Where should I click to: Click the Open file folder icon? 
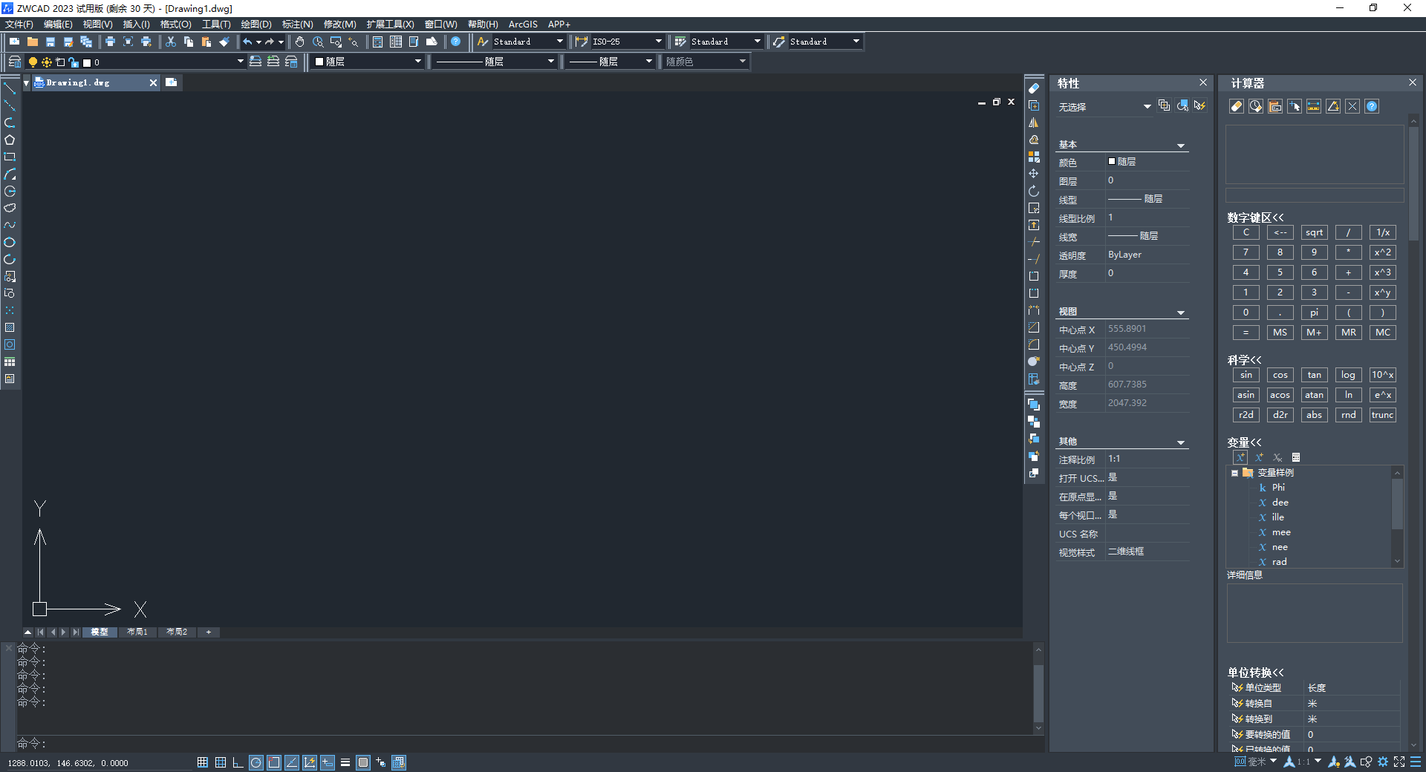(33, 42)
